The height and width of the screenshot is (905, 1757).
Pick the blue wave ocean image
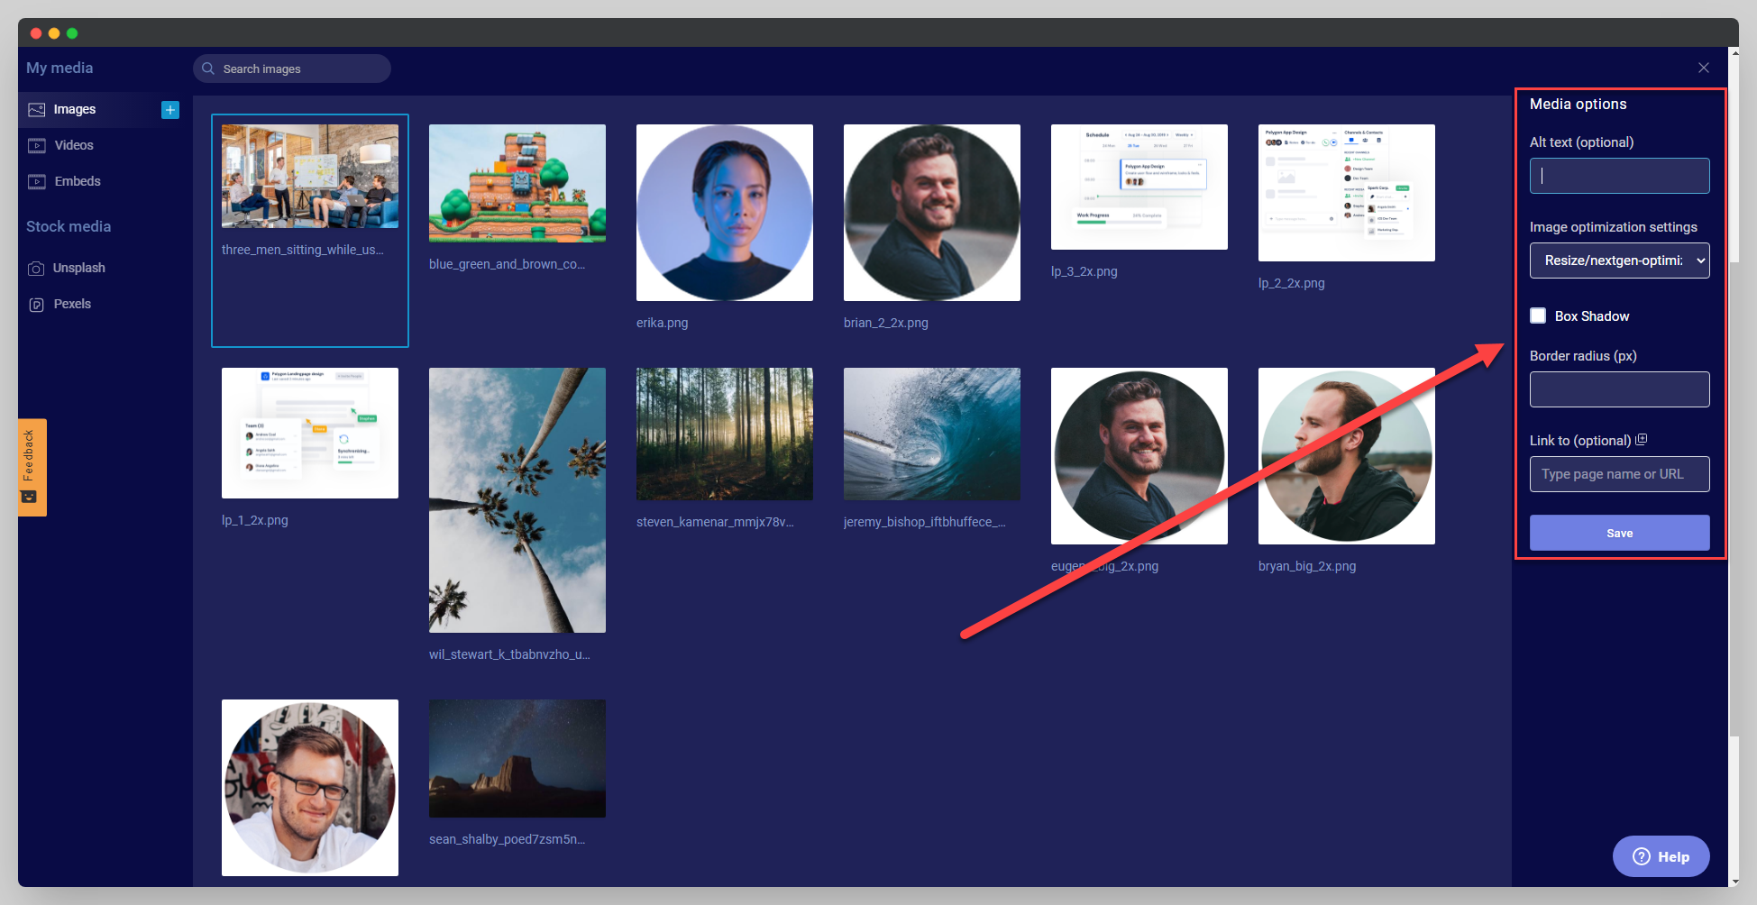[x=931, y=434]
